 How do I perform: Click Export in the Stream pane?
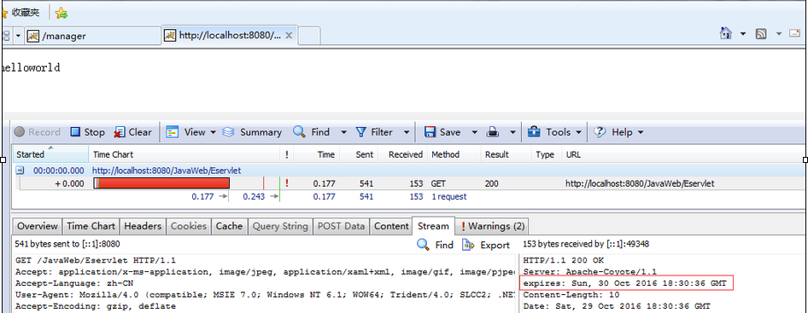(x=485, y=245)
